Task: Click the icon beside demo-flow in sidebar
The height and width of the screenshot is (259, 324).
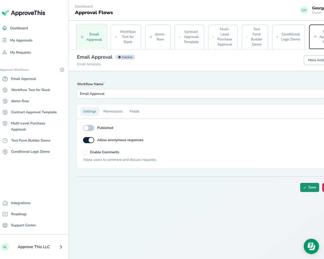Action: (x=5, y=101)
